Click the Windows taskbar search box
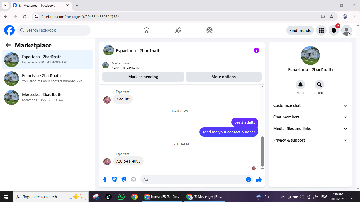 (x=50, y=197)
